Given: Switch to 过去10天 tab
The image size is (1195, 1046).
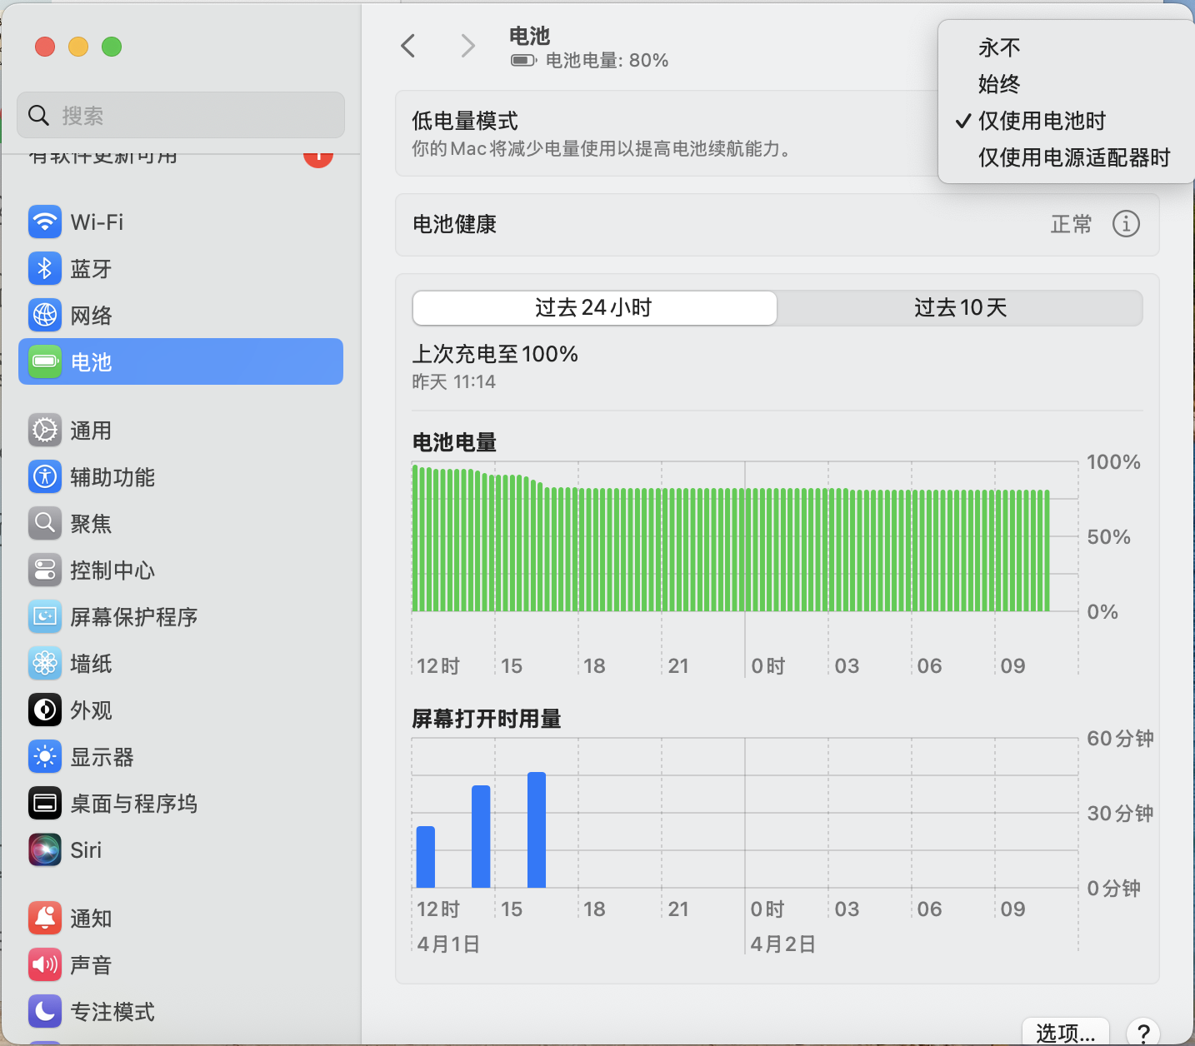Looking at the screenshot, I should point(960,308).
